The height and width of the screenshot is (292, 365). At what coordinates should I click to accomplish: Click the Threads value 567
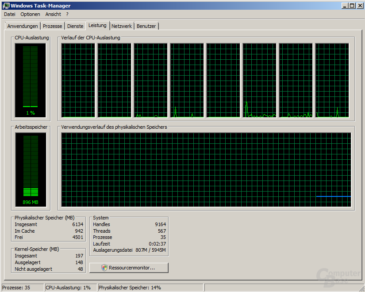tap(162, 231)
